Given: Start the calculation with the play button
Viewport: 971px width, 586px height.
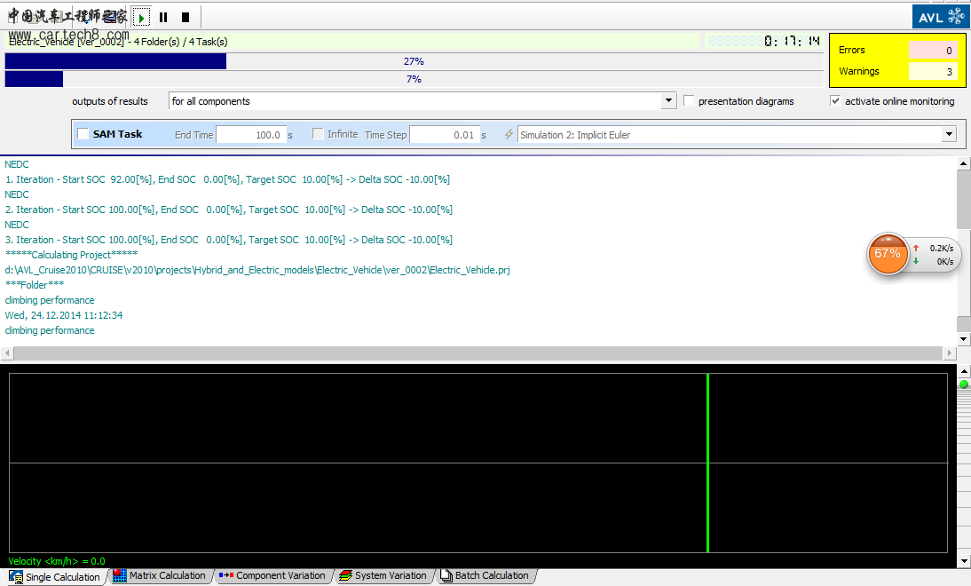Looking at the screenshot, I should 141,18.
